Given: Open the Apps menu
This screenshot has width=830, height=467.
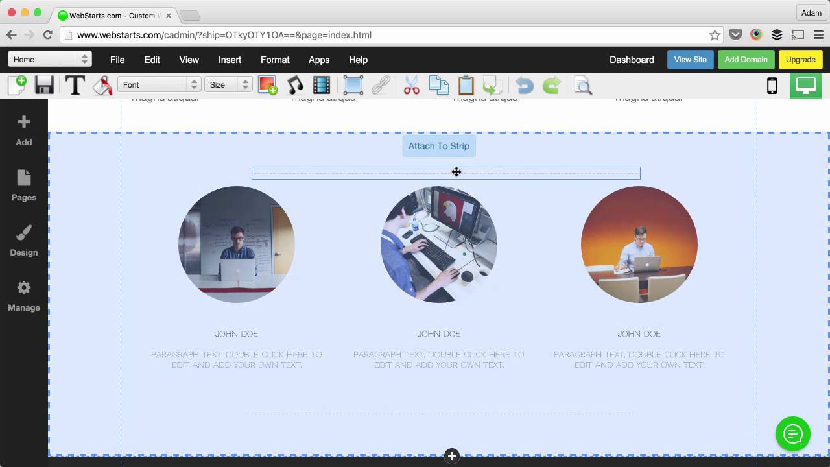Looking at the screenshot, I should point(319,60).
